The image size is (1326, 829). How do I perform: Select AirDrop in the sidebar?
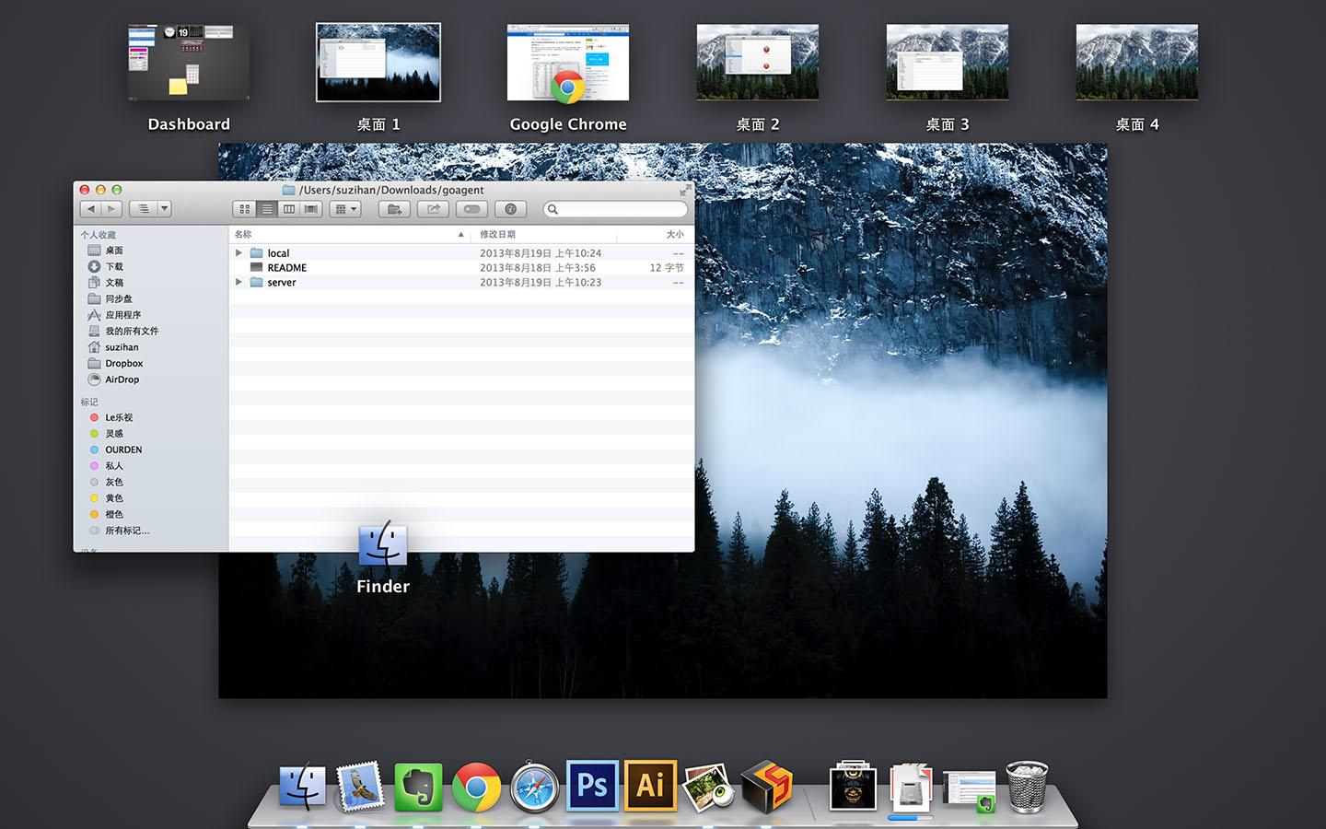[121, 379]
